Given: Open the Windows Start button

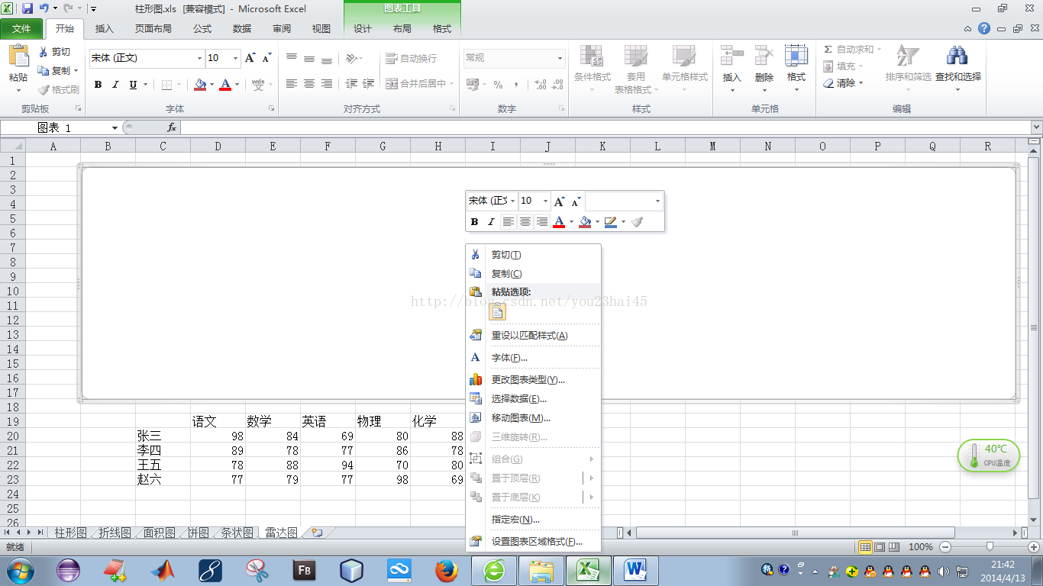Looking at the screenshot, I should (20, 570).
